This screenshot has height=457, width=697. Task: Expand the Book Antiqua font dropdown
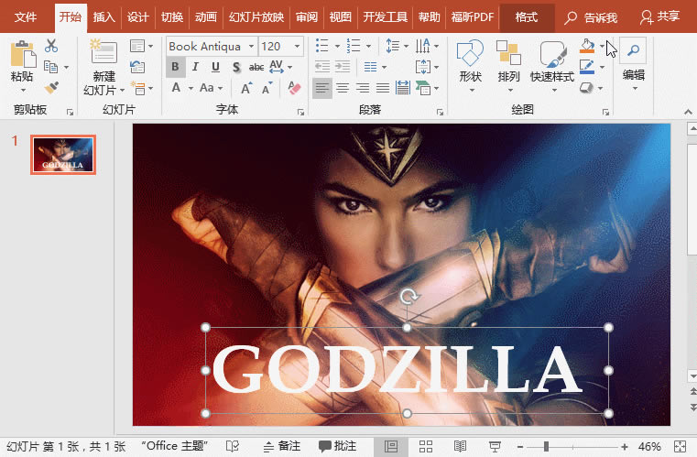(251, 46)
